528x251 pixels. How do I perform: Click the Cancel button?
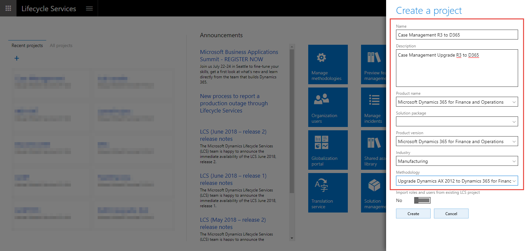pos(451,213)
